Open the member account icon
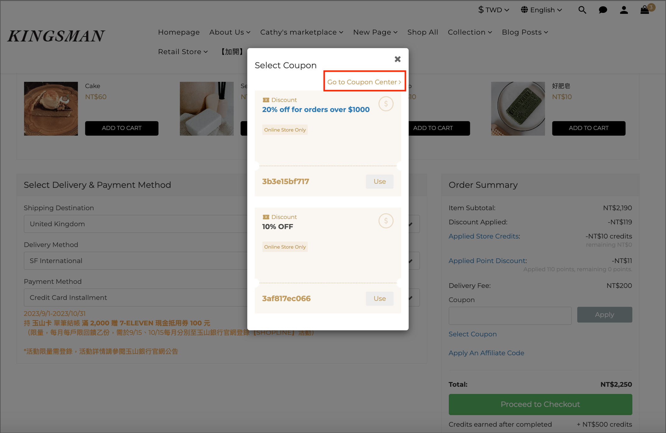 click(624, 10)
